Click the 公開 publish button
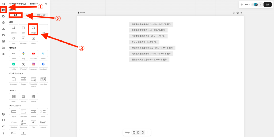 coord(267,5)
